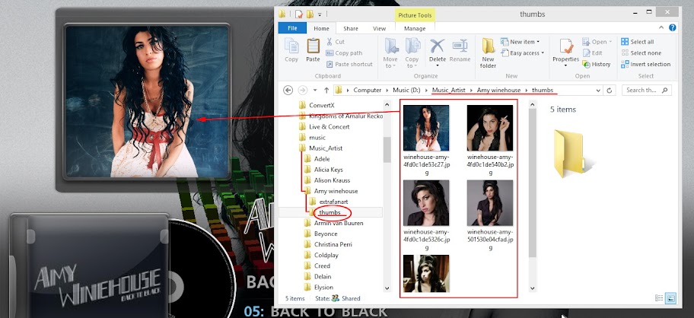The width and height of the screenshot is (694, 318).
Task: Open the address bar history dropdown
Action: pos(598,91)
